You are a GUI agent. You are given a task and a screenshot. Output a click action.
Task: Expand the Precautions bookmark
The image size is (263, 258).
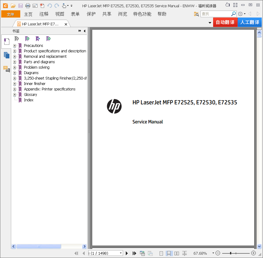[15, 45]
